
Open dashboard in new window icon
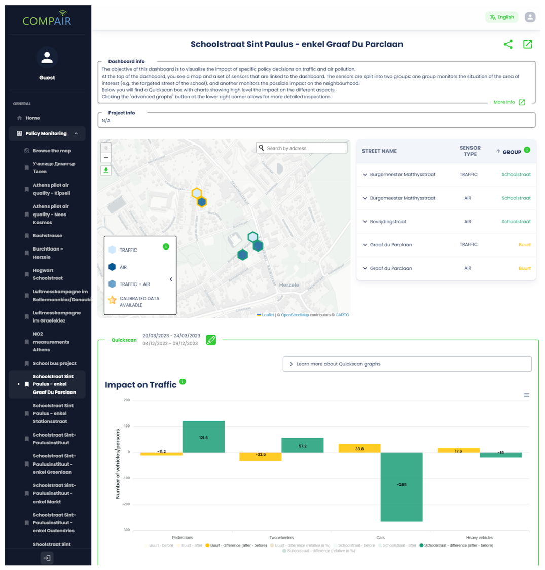coord(527,44)
